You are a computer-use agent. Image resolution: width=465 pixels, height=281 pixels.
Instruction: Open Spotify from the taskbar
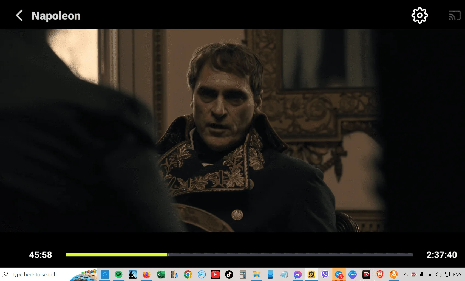[119, 274]
